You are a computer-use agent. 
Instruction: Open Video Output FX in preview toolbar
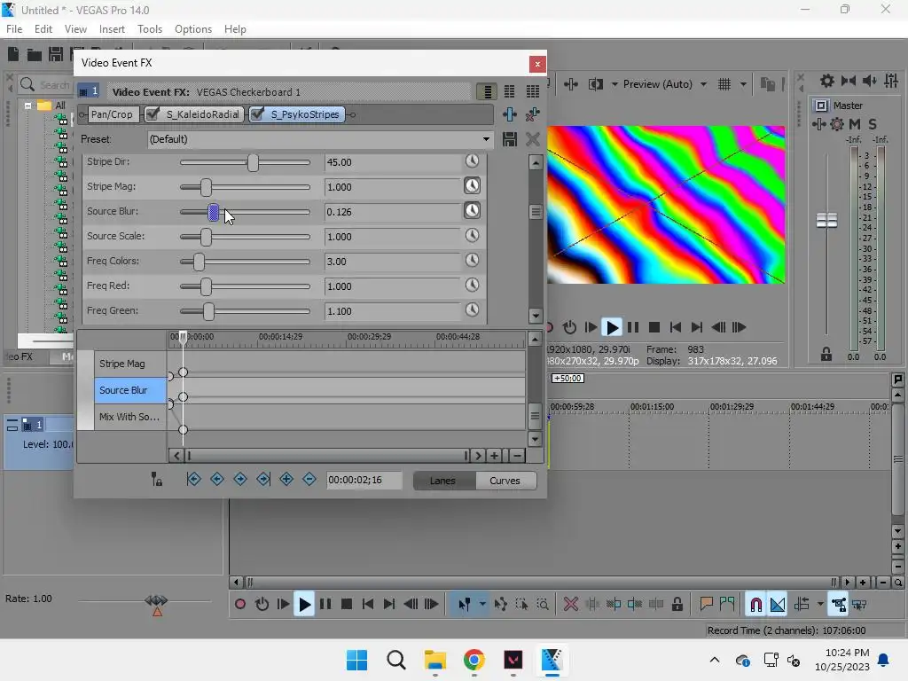click(x=571, y=84)
